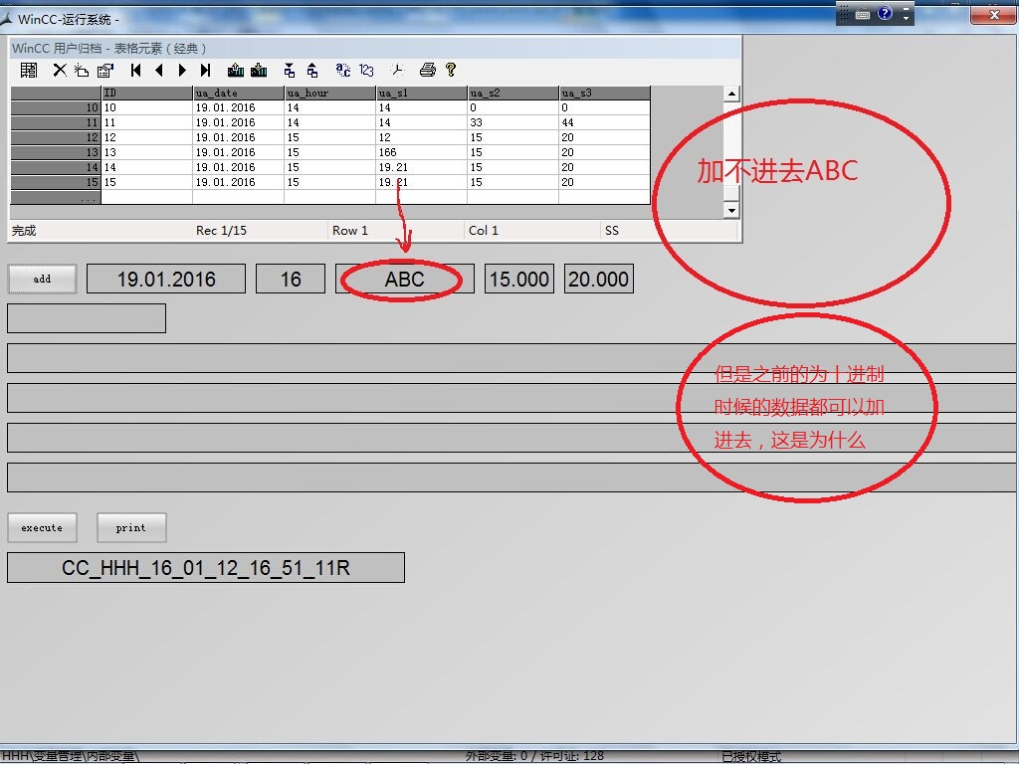Viewport: 1019px width, 764px height.
Task: Close the WinCC runtime window
Action: [x=994, y=14]
